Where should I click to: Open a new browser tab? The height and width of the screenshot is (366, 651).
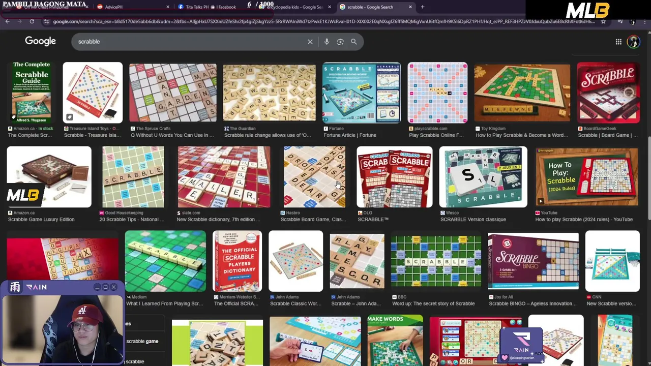pos(422,7)
